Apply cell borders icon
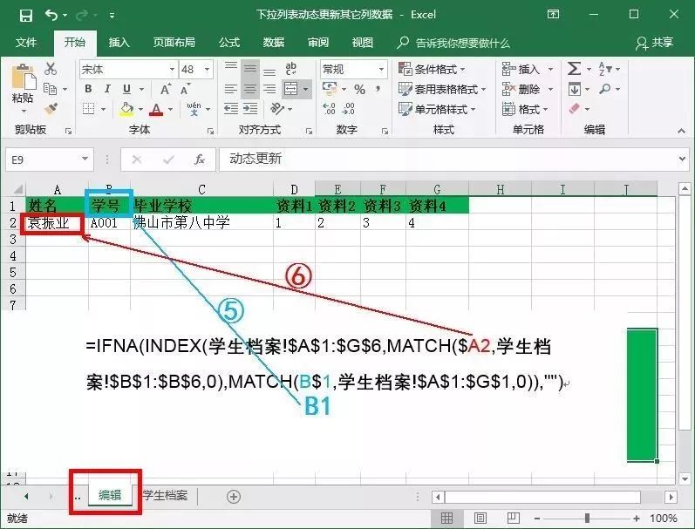This screenshot has width=695, height=529. 89,109
